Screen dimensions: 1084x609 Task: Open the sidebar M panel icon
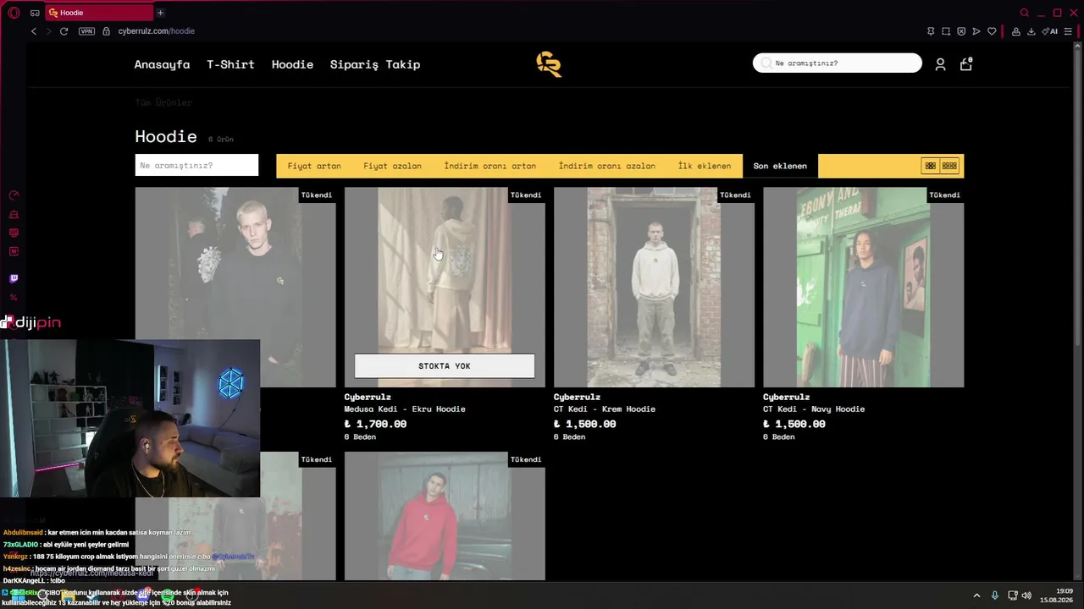[14, 251]
